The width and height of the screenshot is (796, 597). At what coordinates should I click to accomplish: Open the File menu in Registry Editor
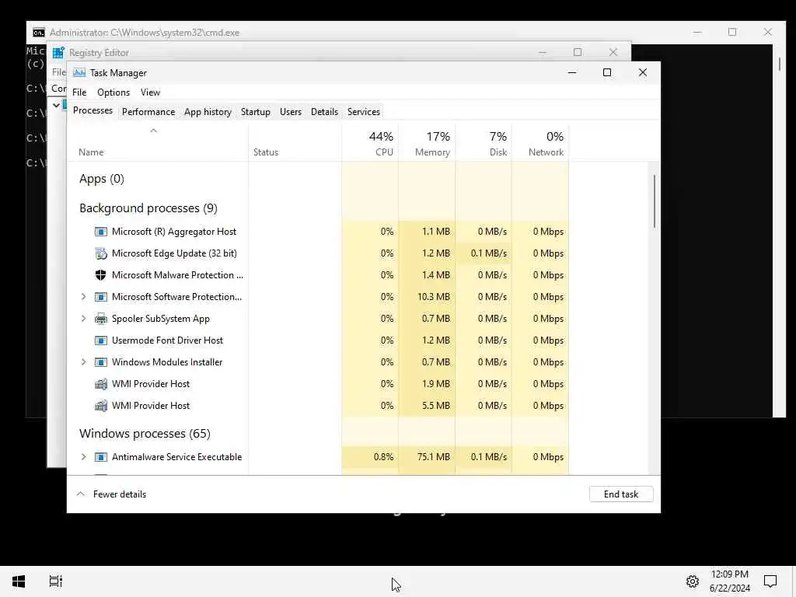(x=58, y=72)
